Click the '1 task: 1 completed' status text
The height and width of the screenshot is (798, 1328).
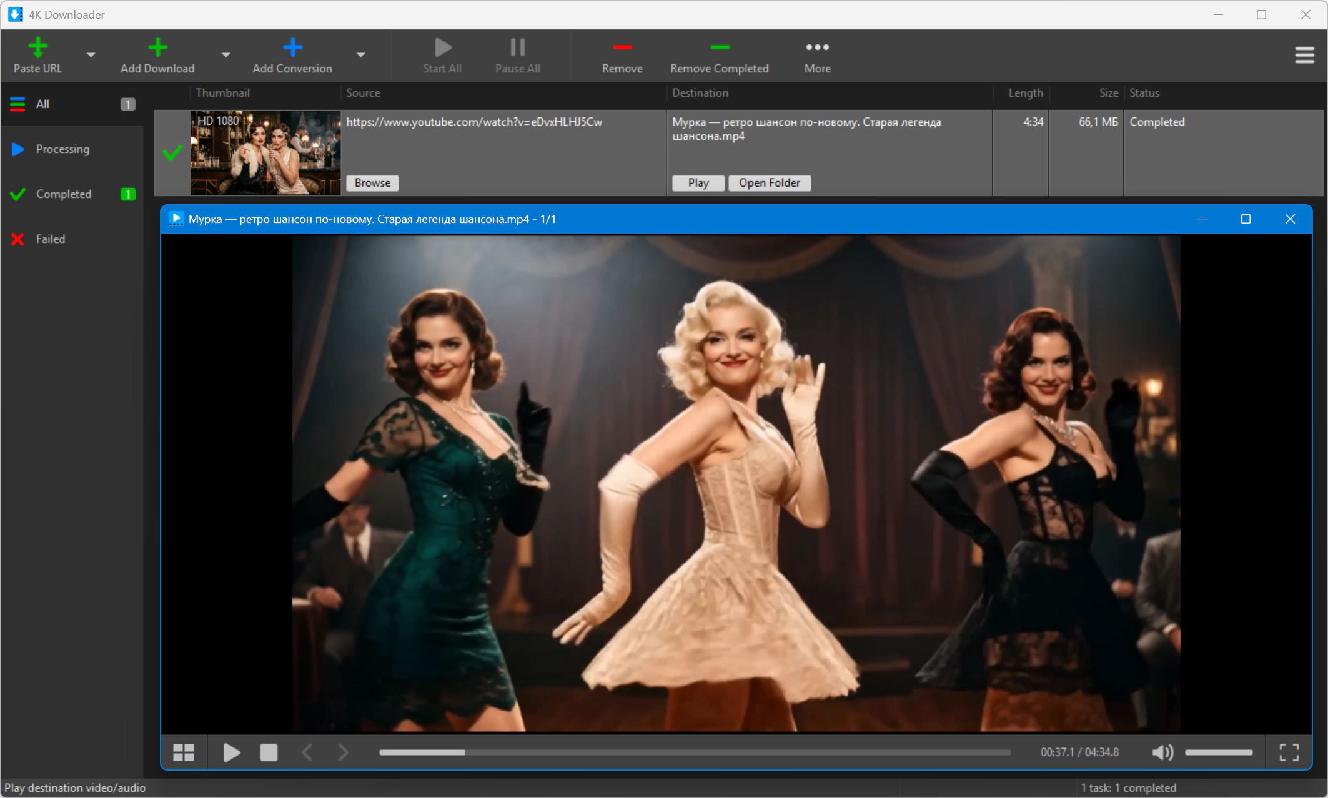point(1128,788)
